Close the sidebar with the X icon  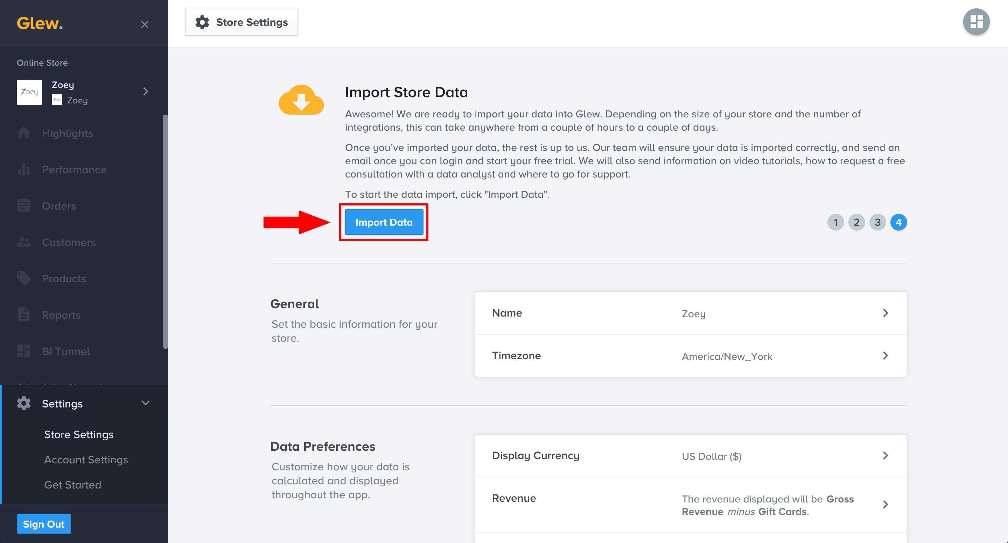tap(145, 24)
